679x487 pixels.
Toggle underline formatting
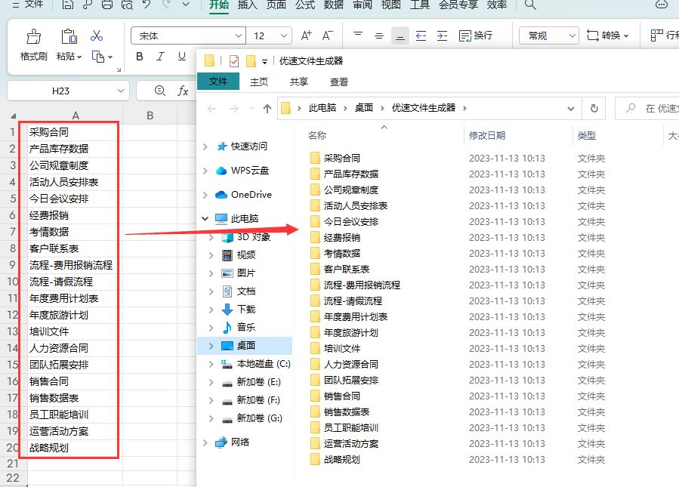(182, 57)
